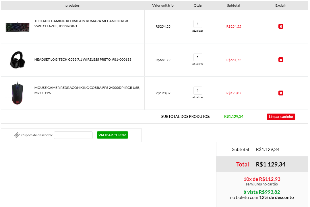Open the Redragon Kumara keyboard thumbnail
Screen dimensions: 310x207
coord(18,27)
